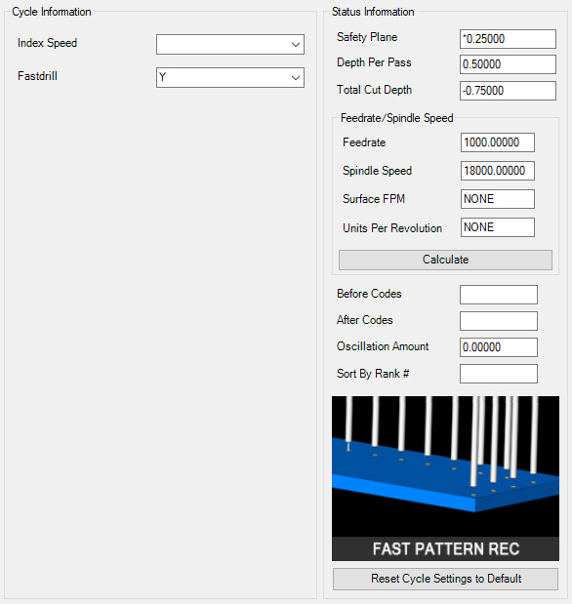The image size is (572, 604).
Task: Click the Feedrate/Spindle Speed group title
Action: click(x=397, y=118)
